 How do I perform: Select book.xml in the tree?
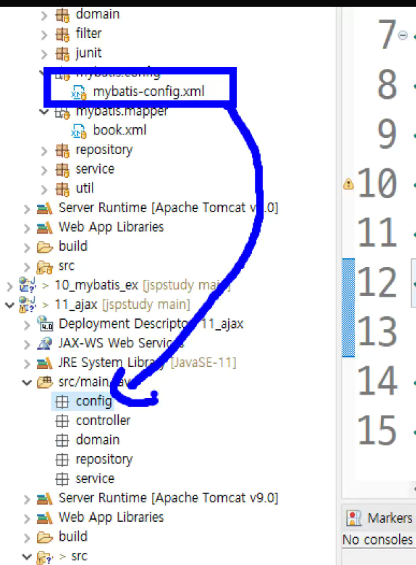point(120,130)
